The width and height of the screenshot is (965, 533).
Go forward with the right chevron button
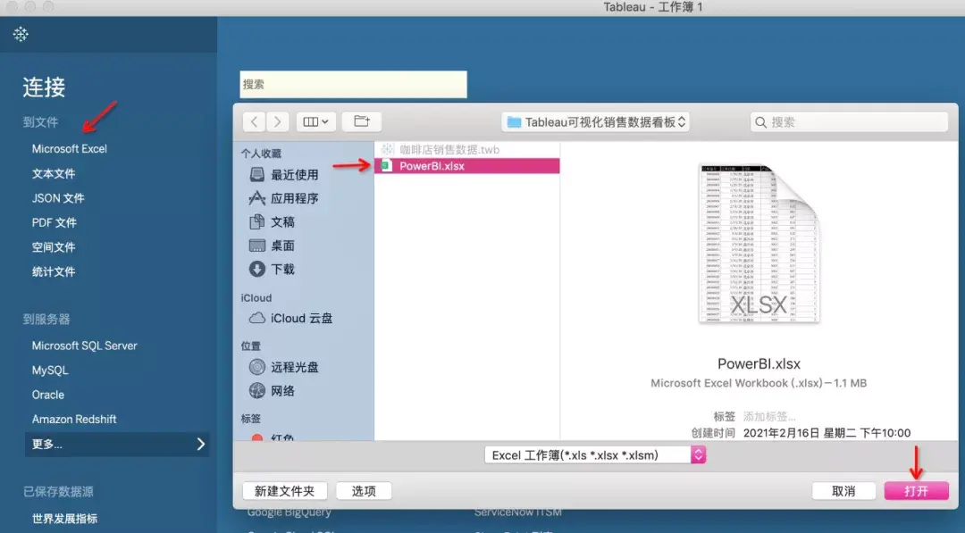278,121
